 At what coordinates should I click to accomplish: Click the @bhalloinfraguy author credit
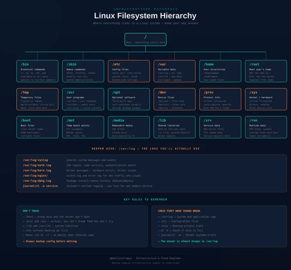click(145, 258)
